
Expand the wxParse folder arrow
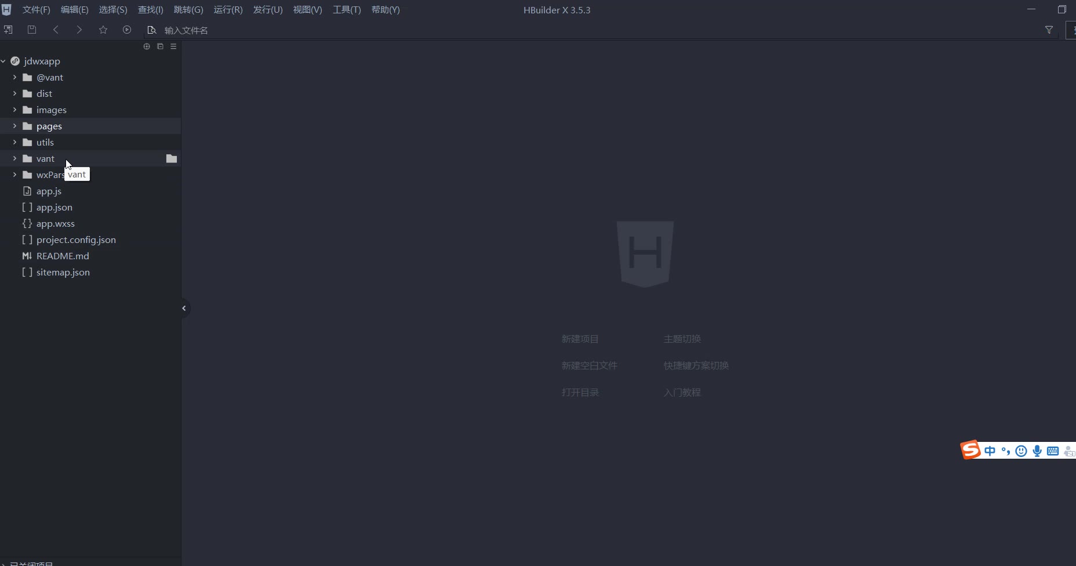point(14,175)
